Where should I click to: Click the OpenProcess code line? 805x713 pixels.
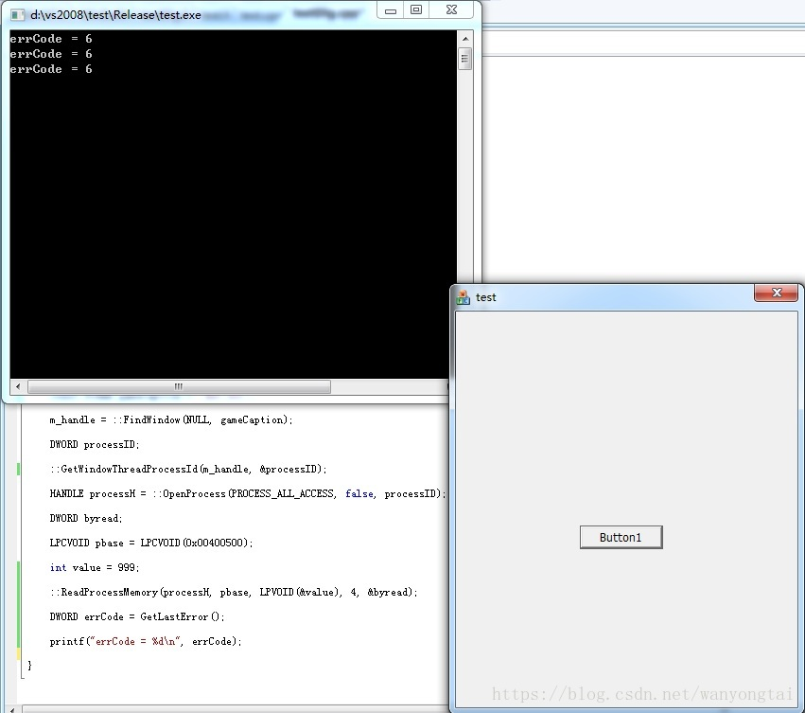click(x=248, y=494)
